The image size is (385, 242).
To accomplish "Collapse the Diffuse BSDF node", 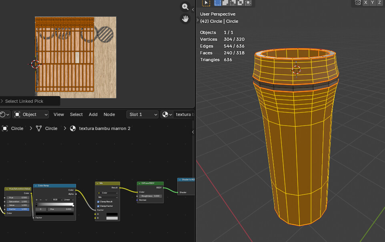I will [139, 183].
